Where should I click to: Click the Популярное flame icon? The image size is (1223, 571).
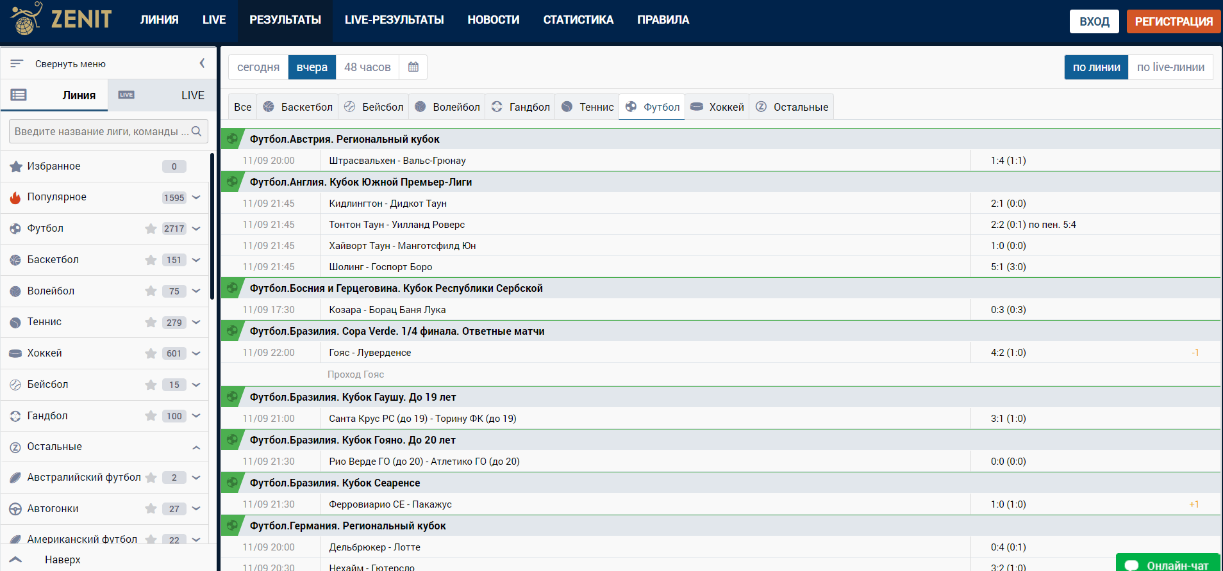click(15, 197)
